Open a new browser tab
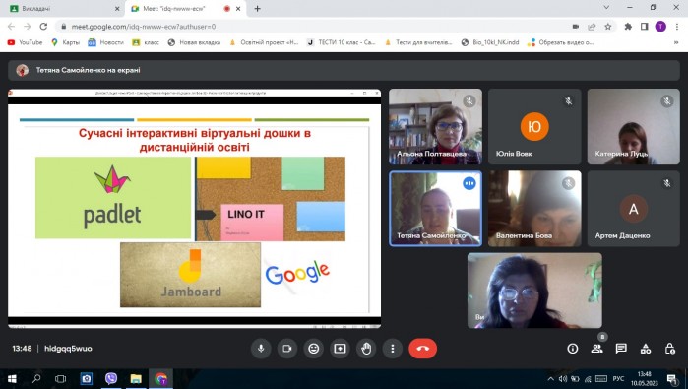Screen dimensions: 688x389 258,8
